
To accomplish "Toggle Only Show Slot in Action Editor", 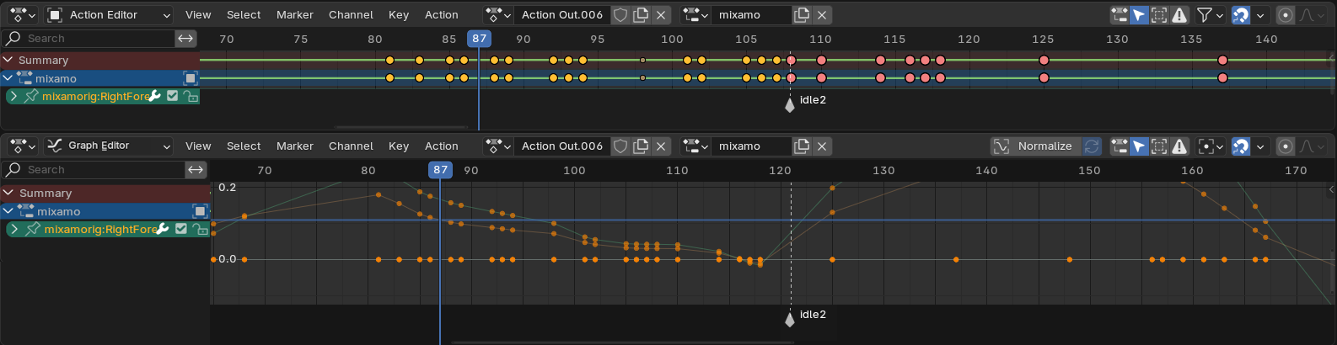I will tap(1120, 14).
